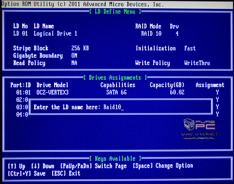Click the Down arrow key hint
Screen dimensions: 234x184
[42, 166]
